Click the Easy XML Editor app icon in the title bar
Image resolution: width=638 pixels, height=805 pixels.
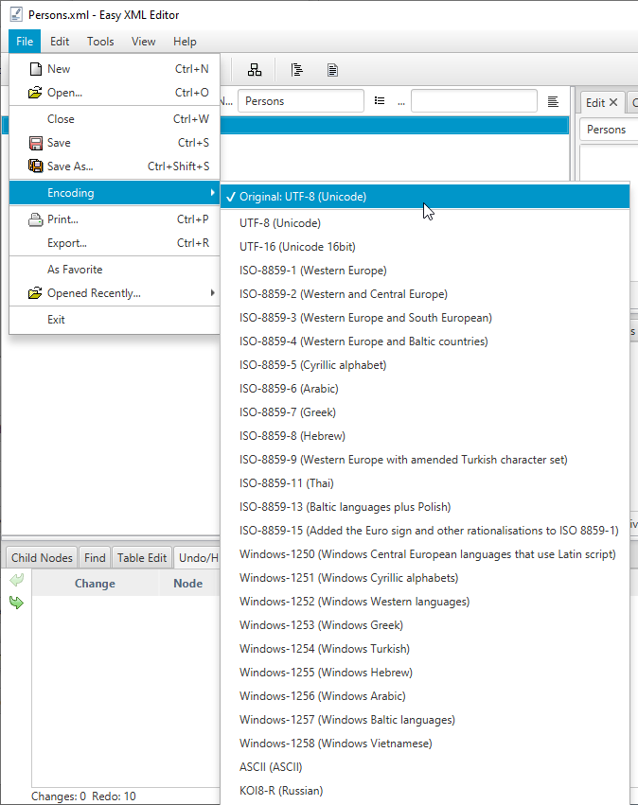[16, 14]
